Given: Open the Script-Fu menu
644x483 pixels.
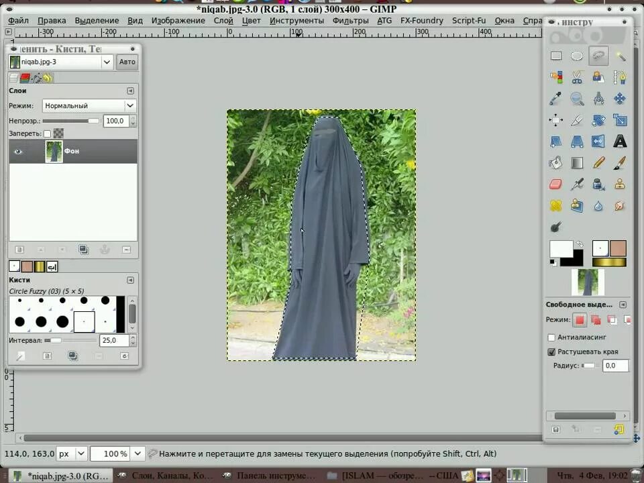Looking at the screenshot, I should [x=469, y=21].
